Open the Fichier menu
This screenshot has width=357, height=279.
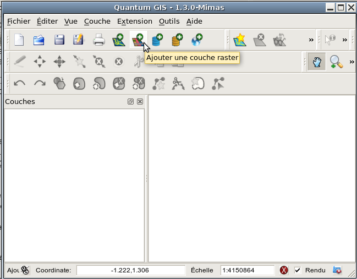19,21
